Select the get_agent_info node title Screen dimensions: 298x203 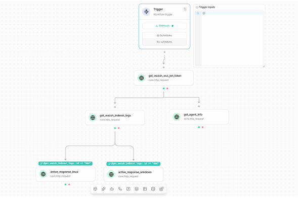pos(193,115)
